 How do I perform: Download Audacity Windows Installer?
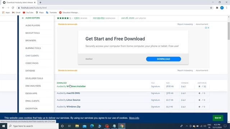click(x=71, y=86)
